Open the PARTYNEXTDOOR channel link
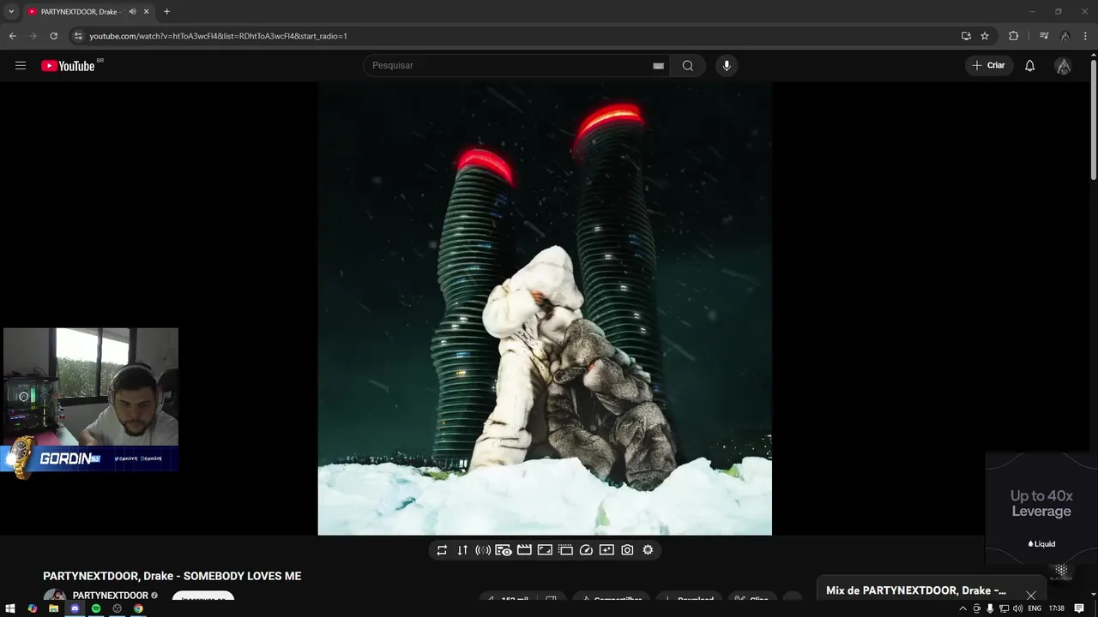Image resolution: width=1098 pixels, height=617 pixels. pyautogui.click(x=111, y=596)
